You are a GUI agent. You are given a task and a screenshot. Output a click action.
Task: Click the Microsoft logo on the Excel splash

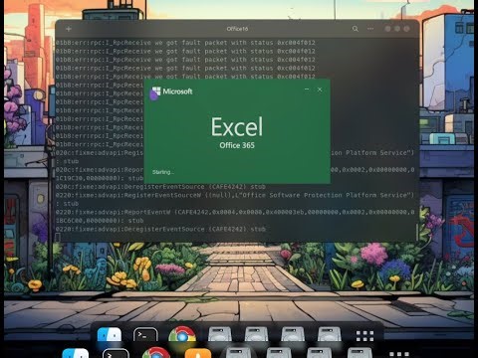[x=172, y=91]
